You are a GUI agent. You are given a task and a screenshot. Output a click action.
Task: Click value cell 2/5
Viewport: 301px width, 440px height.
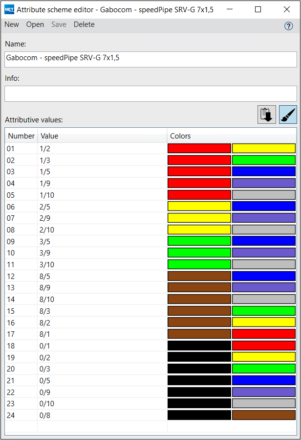coord(102,207)
